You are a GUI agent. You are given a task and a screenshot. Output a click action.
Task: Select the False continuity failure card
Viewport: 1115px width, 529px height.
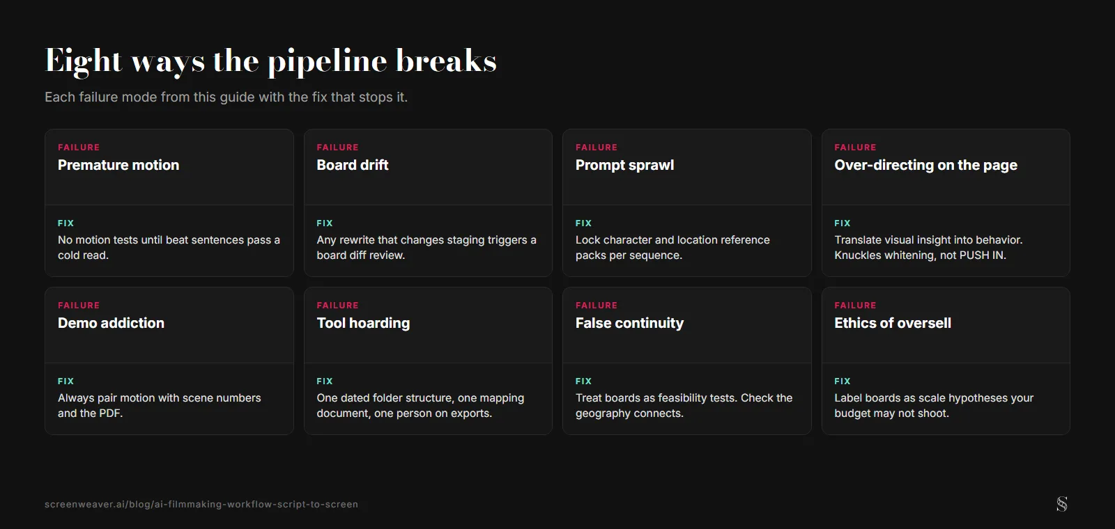point(687,361)
